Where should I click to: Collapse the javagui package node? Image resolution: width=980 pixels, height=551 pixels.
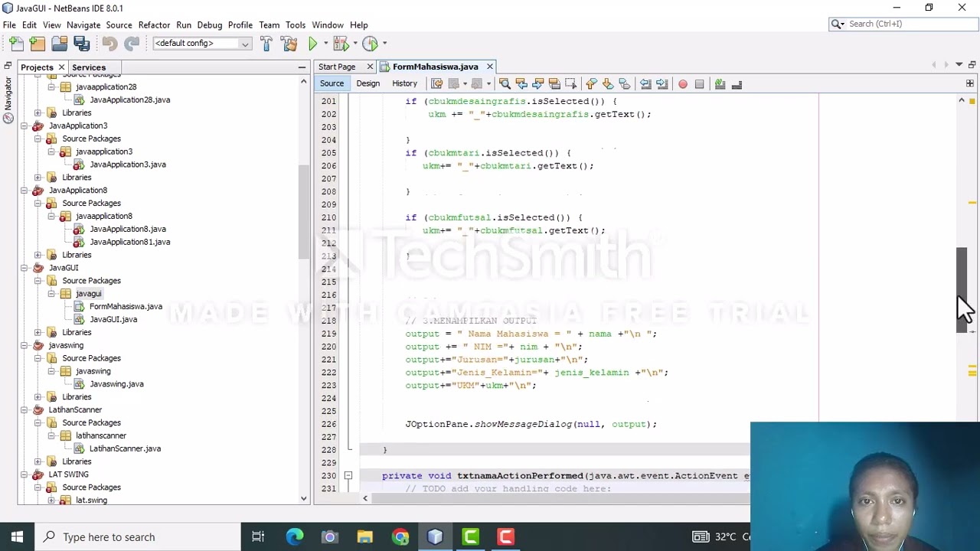click(51, 294)
